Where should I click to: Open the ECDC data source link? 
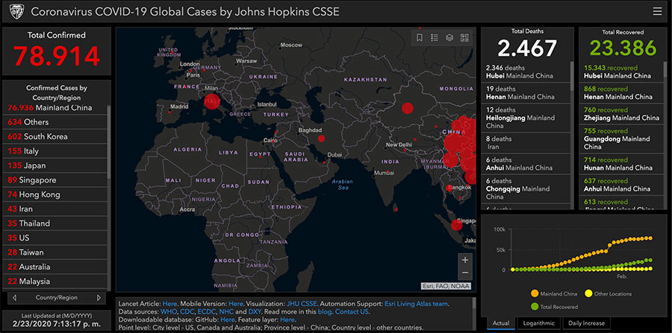pos(207,311)
